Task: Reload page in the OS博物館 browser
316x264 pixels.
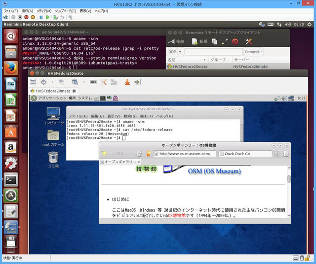Action: point(139,154)
